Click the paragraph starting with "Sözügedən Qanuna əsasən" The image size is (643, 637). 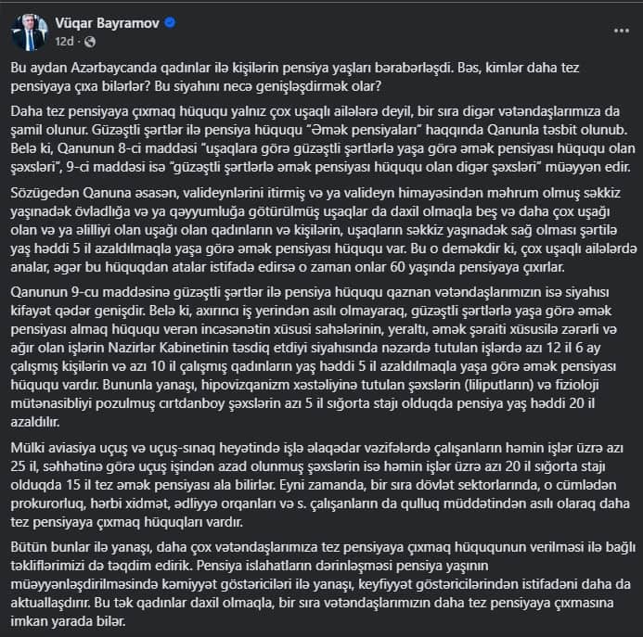tap(324, 230)
